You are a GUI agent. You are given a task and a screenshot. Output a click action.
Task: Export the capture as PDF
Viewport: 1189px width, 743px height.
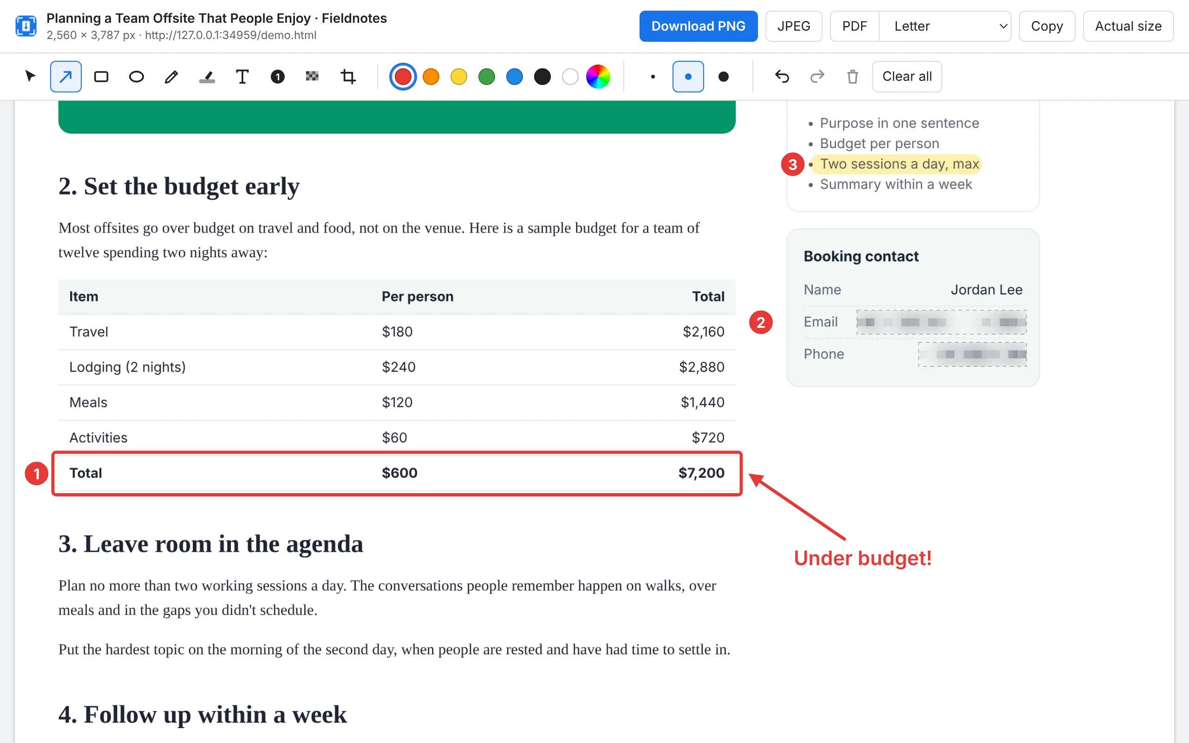point(855,26)
